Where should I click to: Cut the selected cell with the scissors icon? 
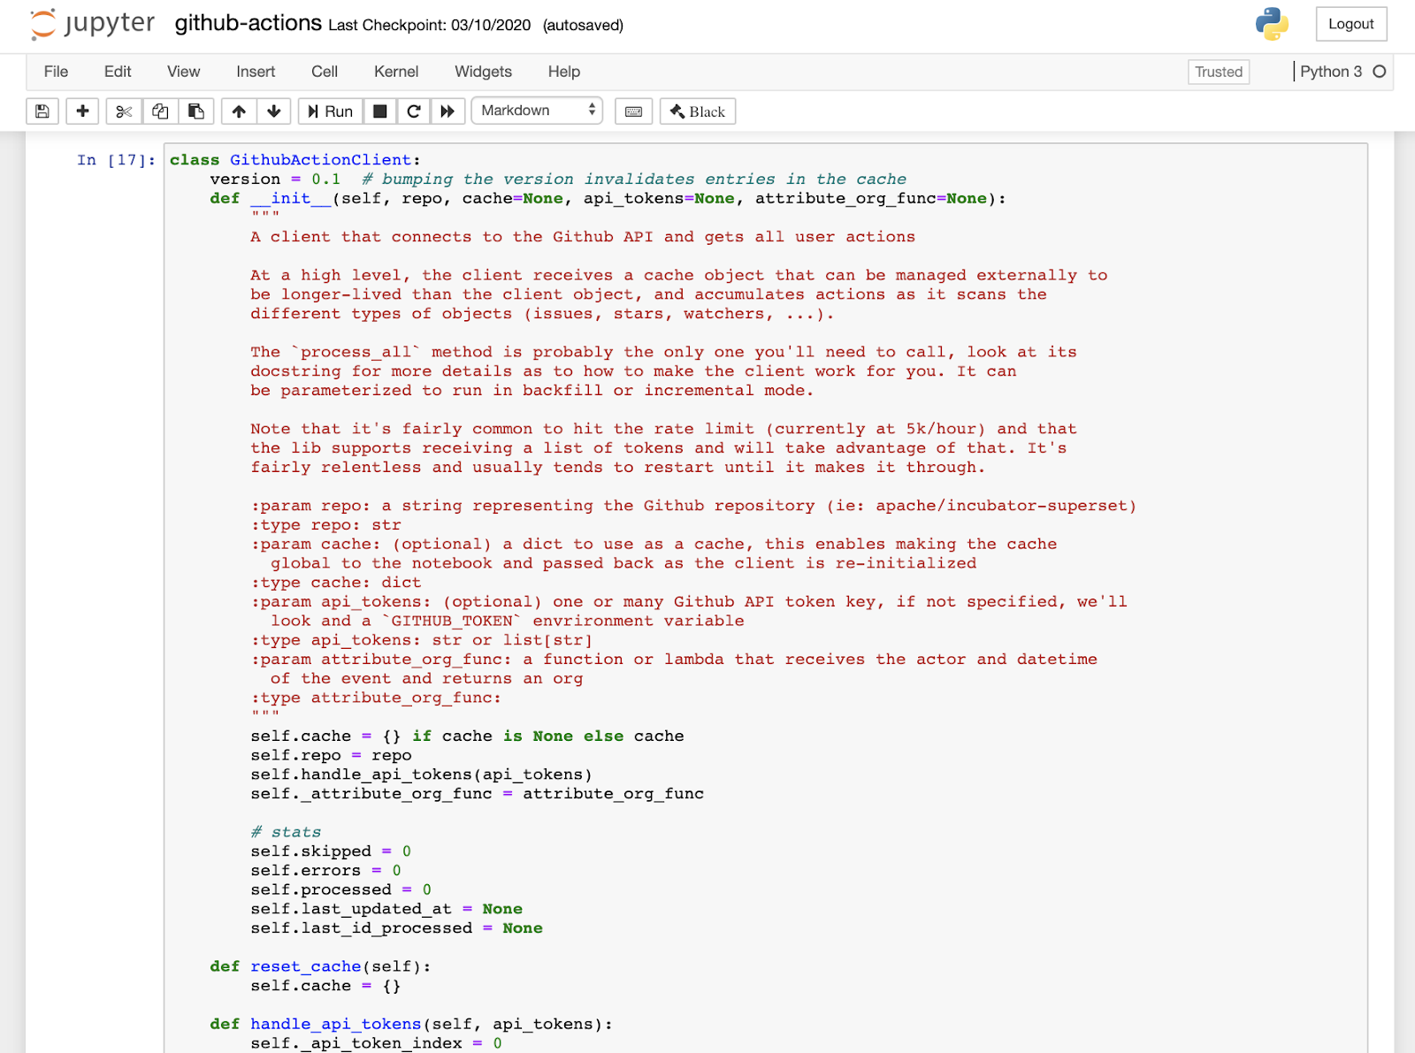point(123,111)
